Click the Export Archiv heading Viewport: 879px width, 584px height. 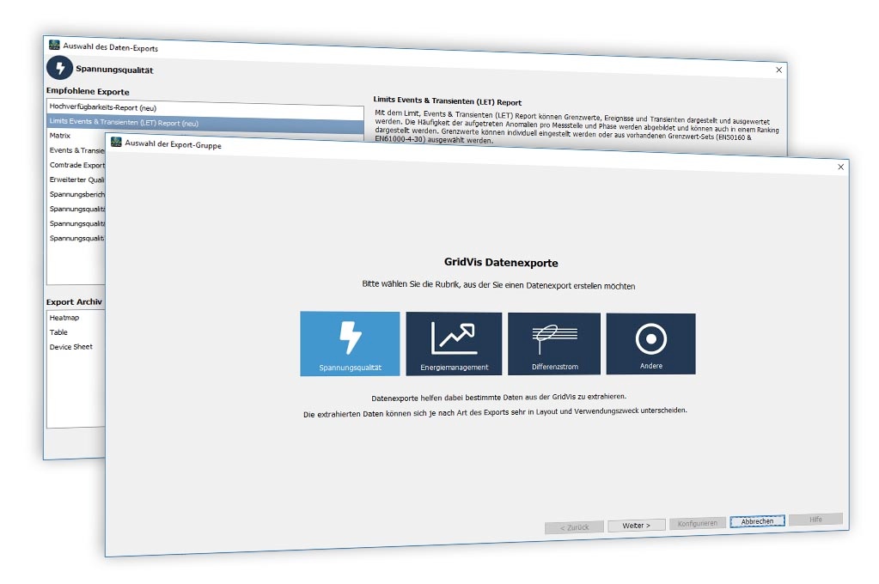(74, 301)
